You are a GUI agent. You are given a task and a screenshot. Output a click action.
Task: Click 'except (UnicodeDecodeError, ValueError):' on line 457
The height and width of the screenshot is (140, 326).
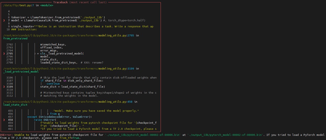pos(60,117)
